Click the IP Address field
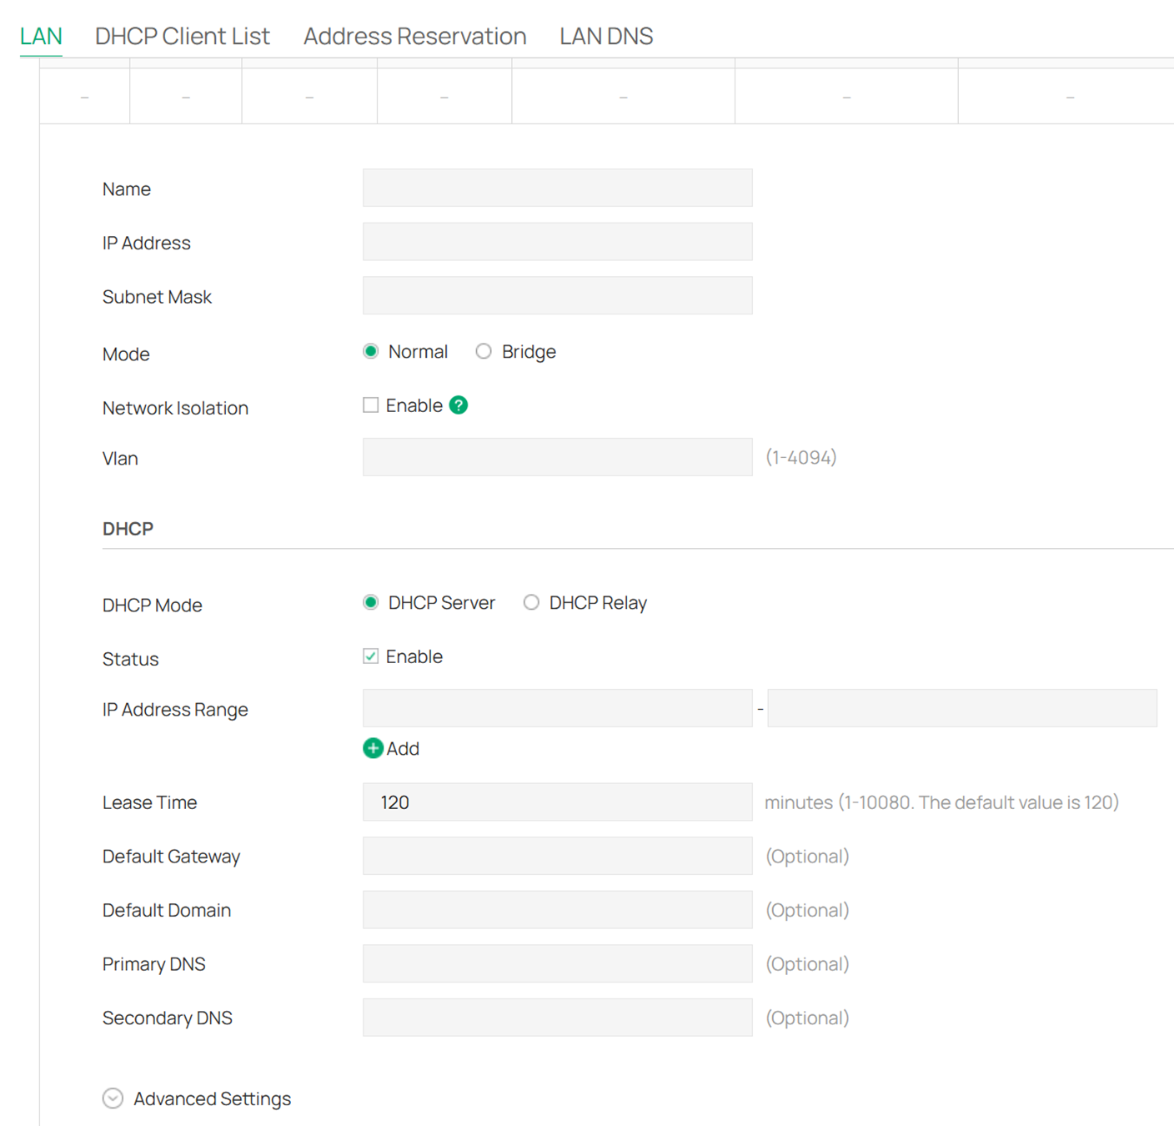The width and height of the screenshot is (1174, 1126). (x=557, y=241)
